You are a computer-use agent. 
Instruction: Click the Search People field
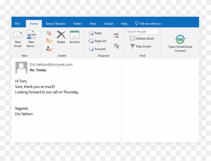[x=142, y=31]
